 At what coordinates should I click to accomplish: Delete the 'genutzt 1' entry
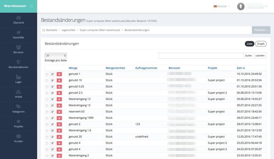59,74
